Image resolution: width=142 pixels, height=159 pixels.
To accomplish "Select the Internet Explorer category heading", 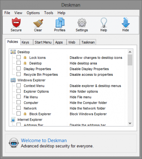I will [30, 120].
